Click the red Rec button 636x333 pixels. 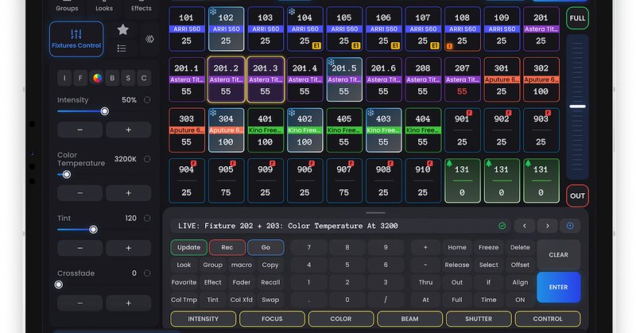[227, 247]
